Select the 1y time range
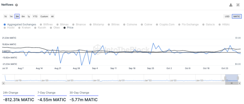The width and height of the screenshot is (244, 104). click(29, 16)
